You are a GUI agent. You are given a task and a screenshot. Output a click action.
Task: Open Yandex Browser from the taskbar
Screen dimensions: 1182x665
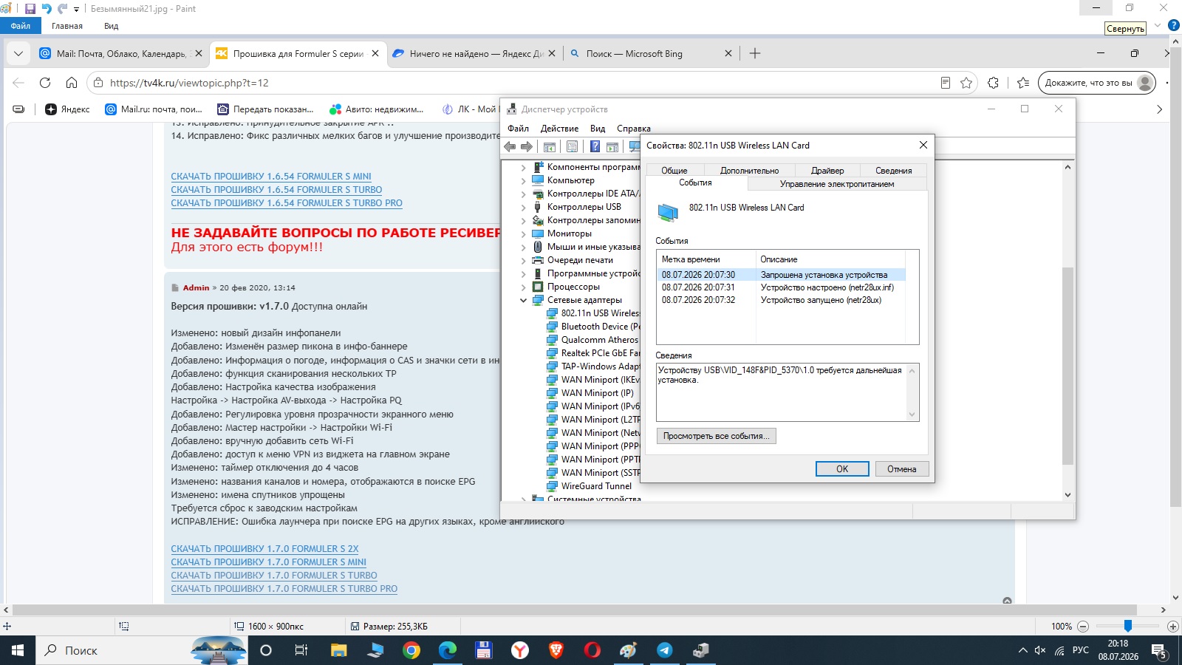[x=520, y=650]
